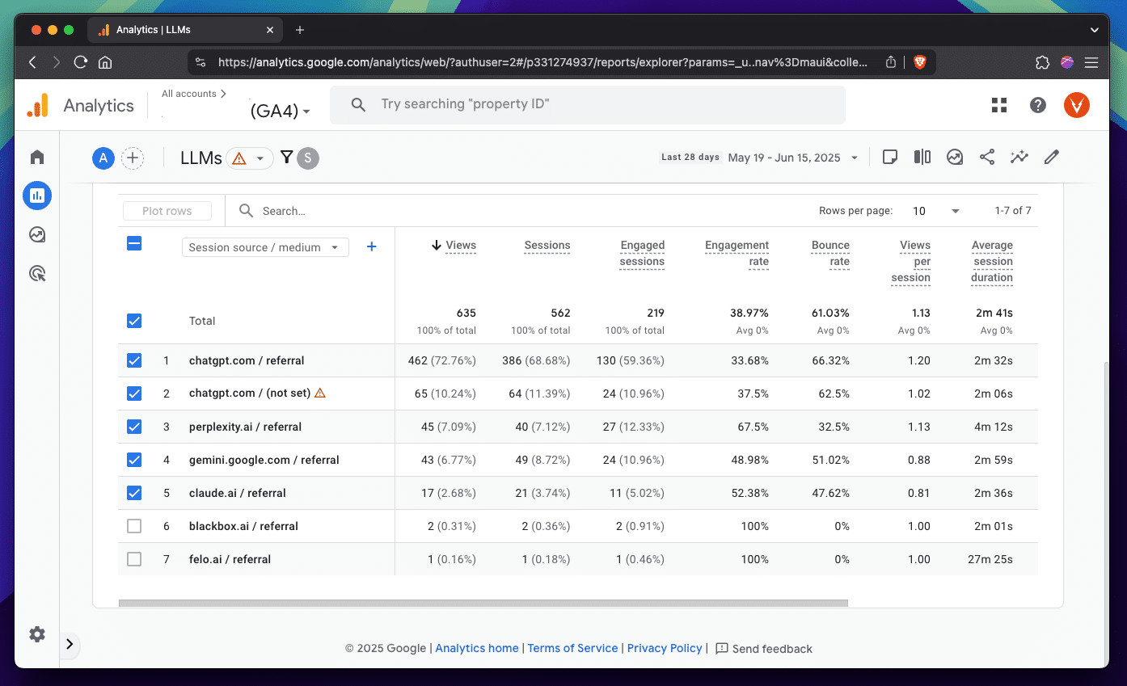Open browser extensions puzzle icon

[x=1042, y=62]
